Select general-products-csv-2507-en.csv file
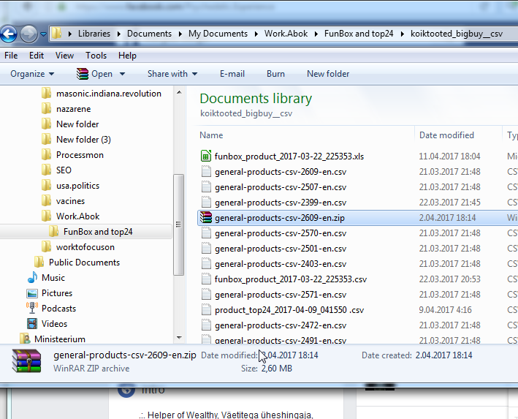The image size is (518, 419). pyautogui.click(x=281, y=187)
